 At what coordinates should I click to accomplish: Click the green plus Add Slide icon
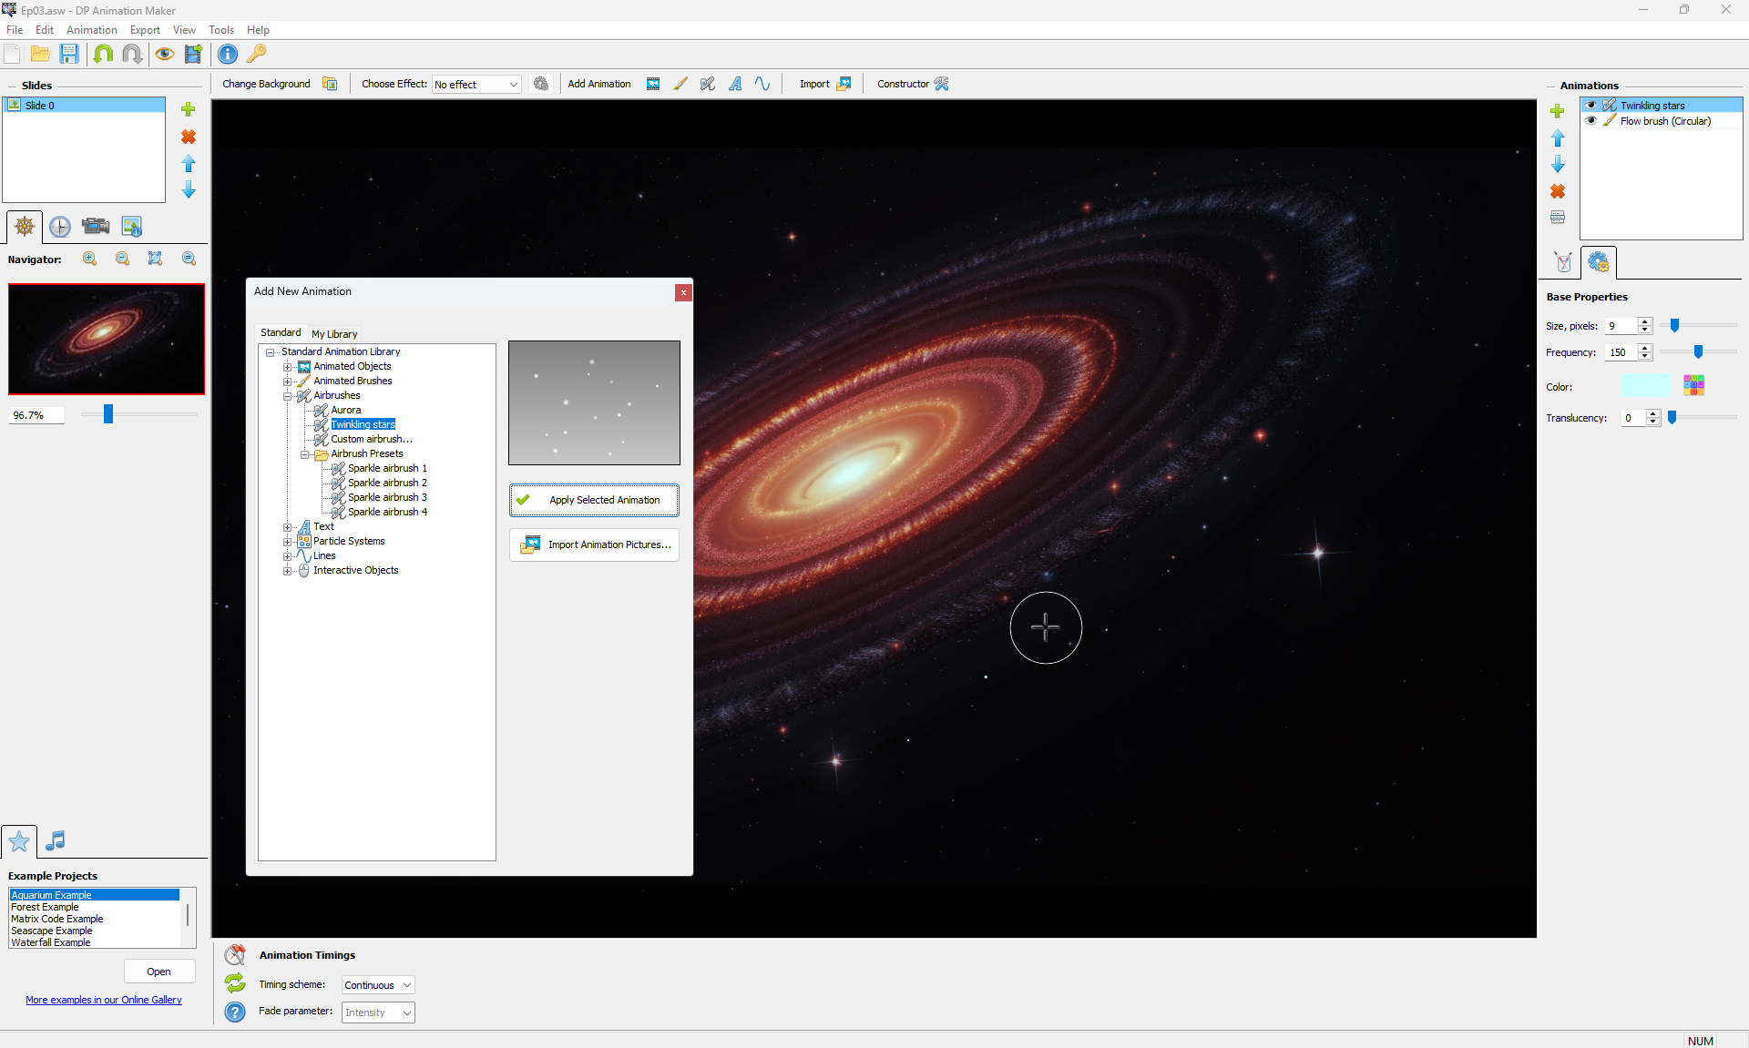coord(189,109)
